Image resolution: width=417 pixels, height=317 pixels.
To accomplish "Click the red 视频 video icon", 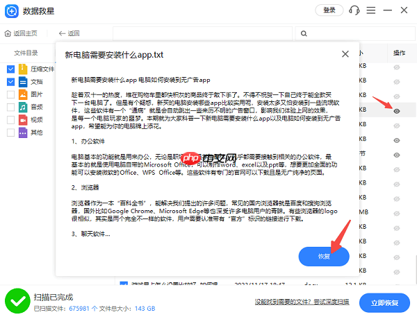I will click(x=23, y=120).
